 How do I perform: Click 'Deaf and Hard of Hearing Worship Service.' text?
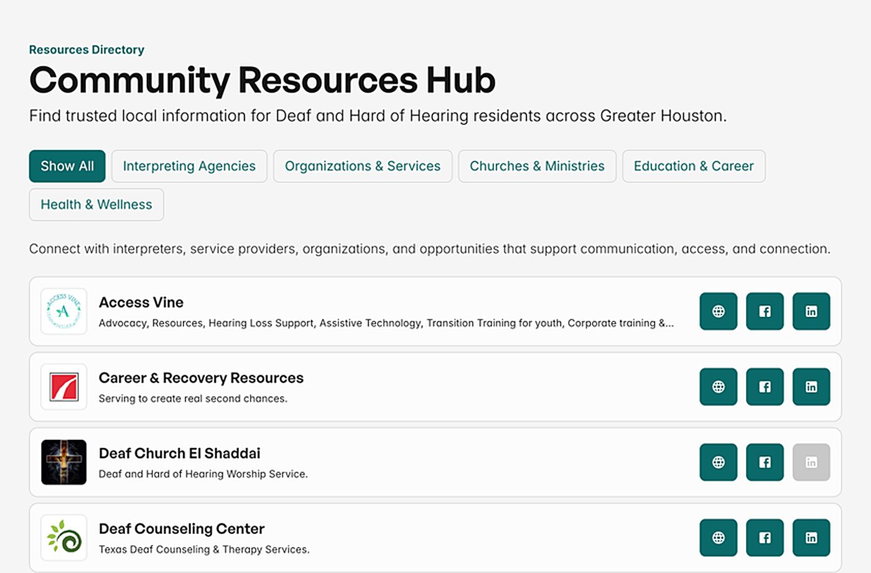pos(203,474)
